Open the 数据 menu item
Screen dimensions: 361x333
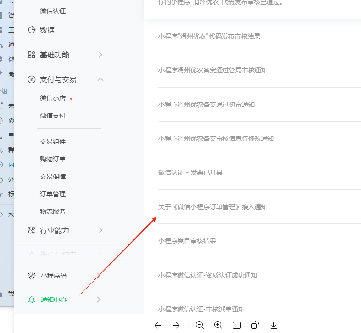coord(47,30)
